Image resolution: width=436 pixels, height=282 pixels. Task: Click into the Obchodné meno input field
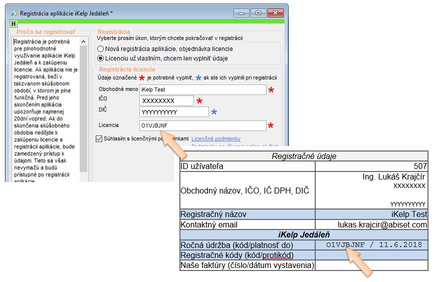[202, 90]
